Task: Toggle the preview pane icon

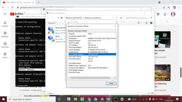Action: point(146,23)
